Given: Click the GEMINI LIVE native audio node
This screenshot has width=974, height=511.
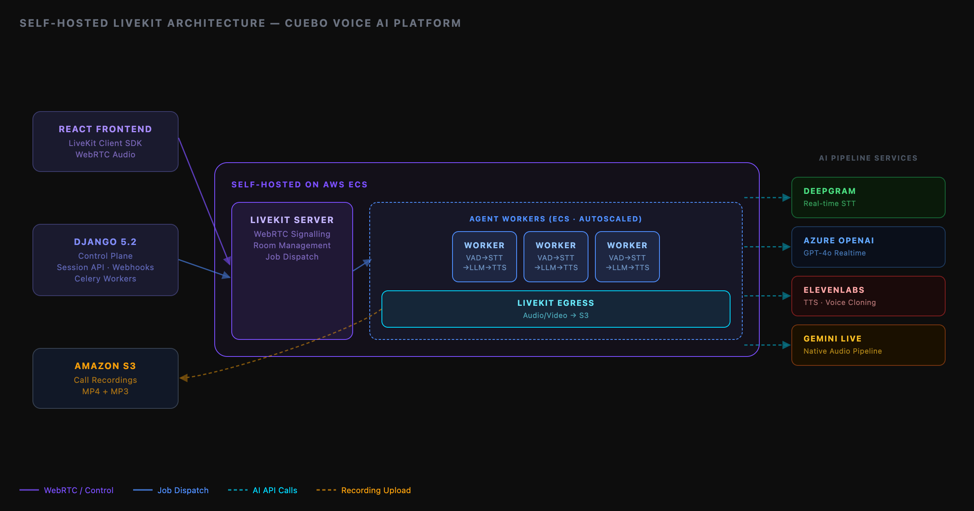Looking at the screenshot, I should (x=868, y=345).
